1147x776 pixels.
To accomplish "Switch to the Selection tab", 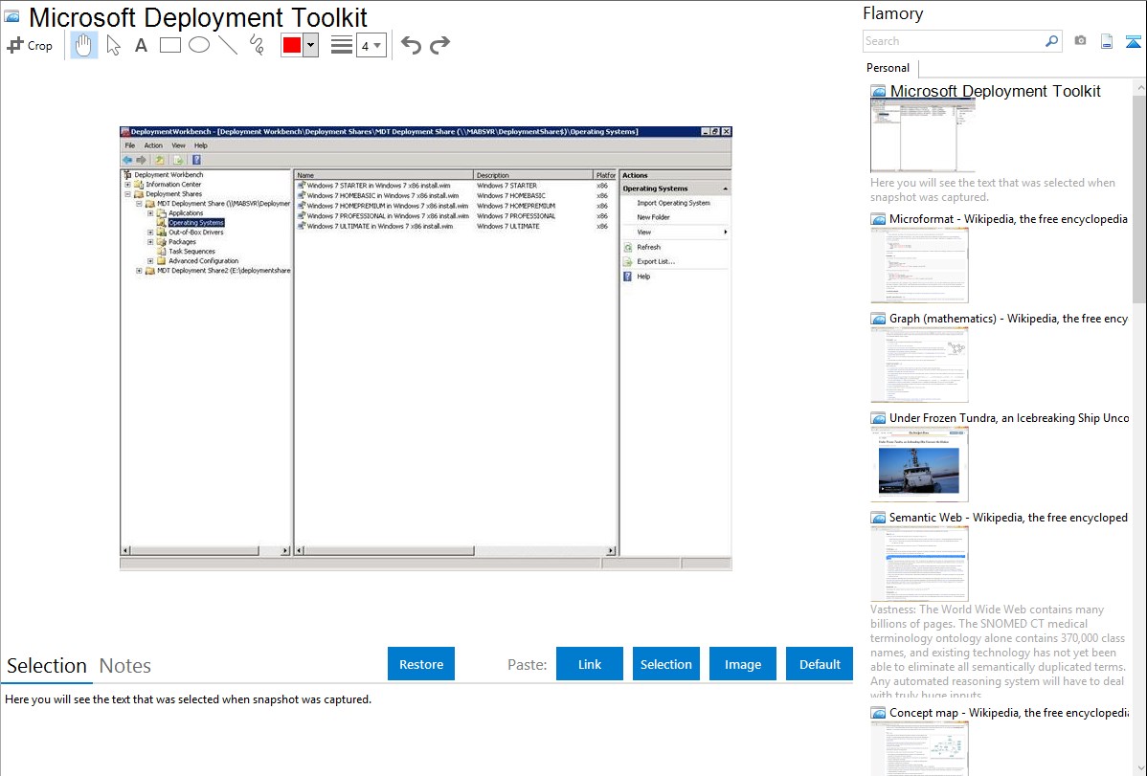I will point(47,666).
